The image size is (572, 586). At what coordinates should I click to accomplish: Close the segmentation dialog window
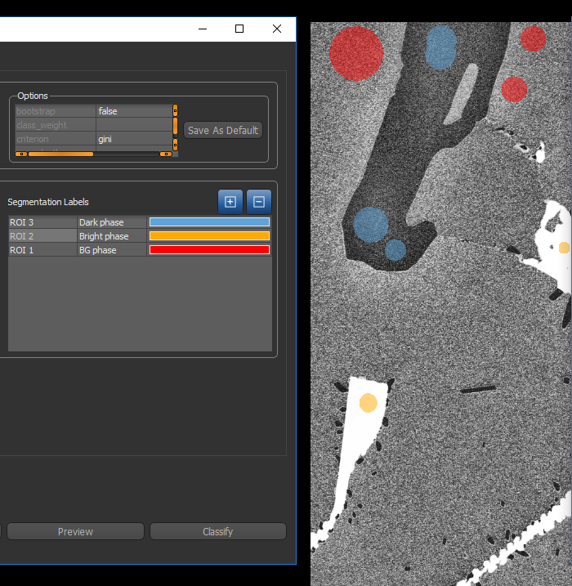point(277,29)
